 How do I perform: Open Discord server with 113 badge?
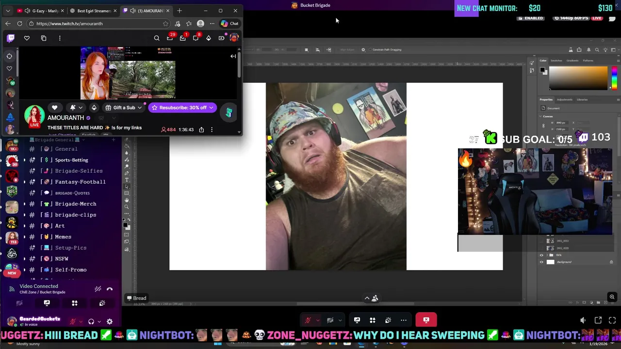coord(12,238)
